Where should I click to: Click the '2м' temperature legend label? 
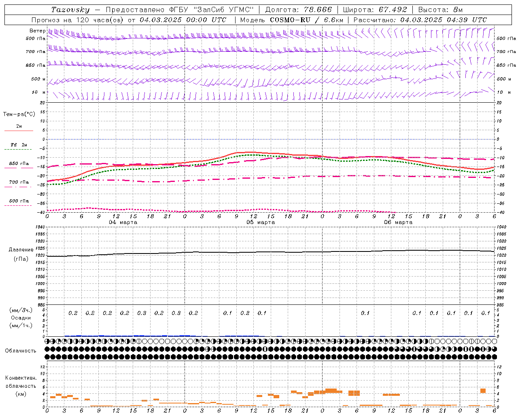(19, 126)
